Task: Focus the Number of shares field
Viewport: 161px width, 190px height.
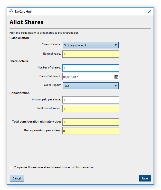Action: pyautogui.click(x=91, y=68)
